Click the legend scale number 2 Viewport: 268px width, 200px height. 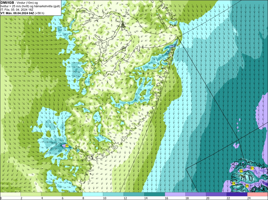(x=21, y=198)
